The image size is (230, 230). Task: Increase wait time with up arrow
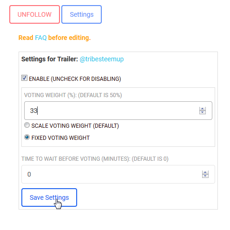point(205,172)
